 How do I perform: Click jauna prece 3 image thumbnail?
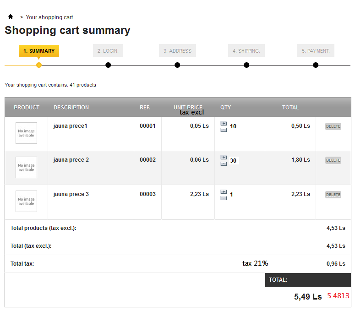coord(26,201)
